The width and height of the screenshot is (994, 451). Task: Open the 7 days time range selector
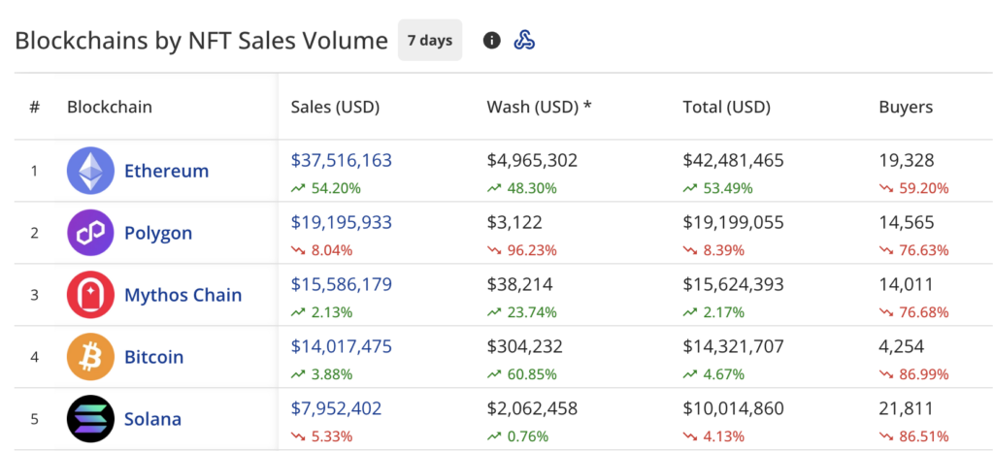(430, 41)
